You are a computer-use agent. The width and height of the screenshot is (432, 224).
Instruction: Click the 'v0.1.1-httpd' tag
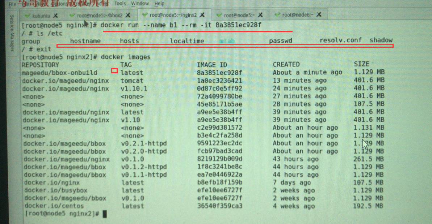click(x=144, y=175)
